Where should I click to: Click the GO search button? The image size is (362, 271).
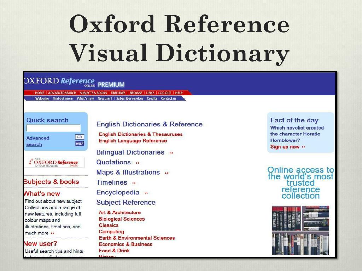click(80, 137)
